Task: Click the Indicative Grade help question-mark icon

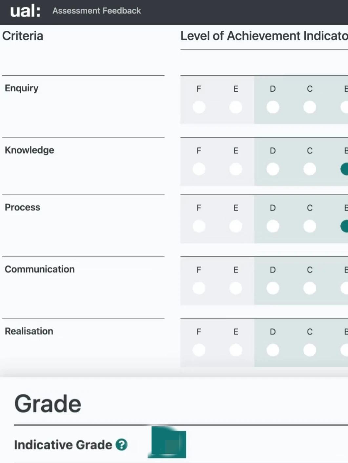Action: point(121,445)
